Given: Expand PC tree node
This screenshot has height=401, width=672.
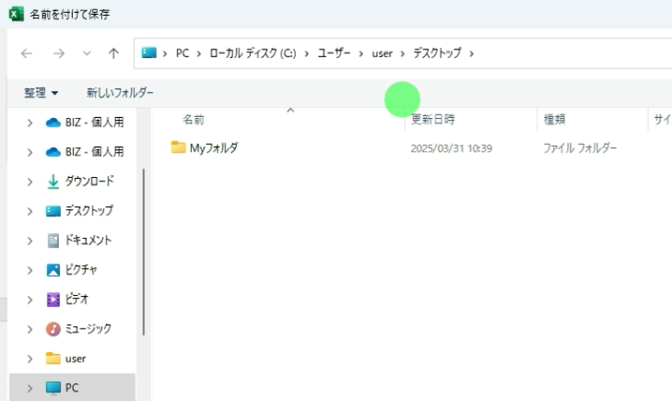Looking at the screenshot, I should 29,389.
